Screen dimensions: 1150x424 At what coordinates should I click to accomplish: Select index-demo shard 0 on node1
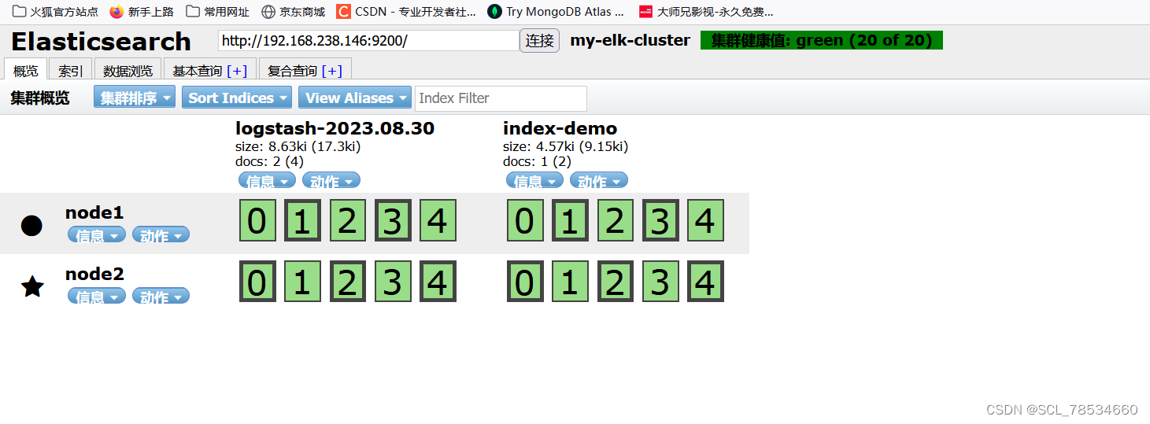525,220
